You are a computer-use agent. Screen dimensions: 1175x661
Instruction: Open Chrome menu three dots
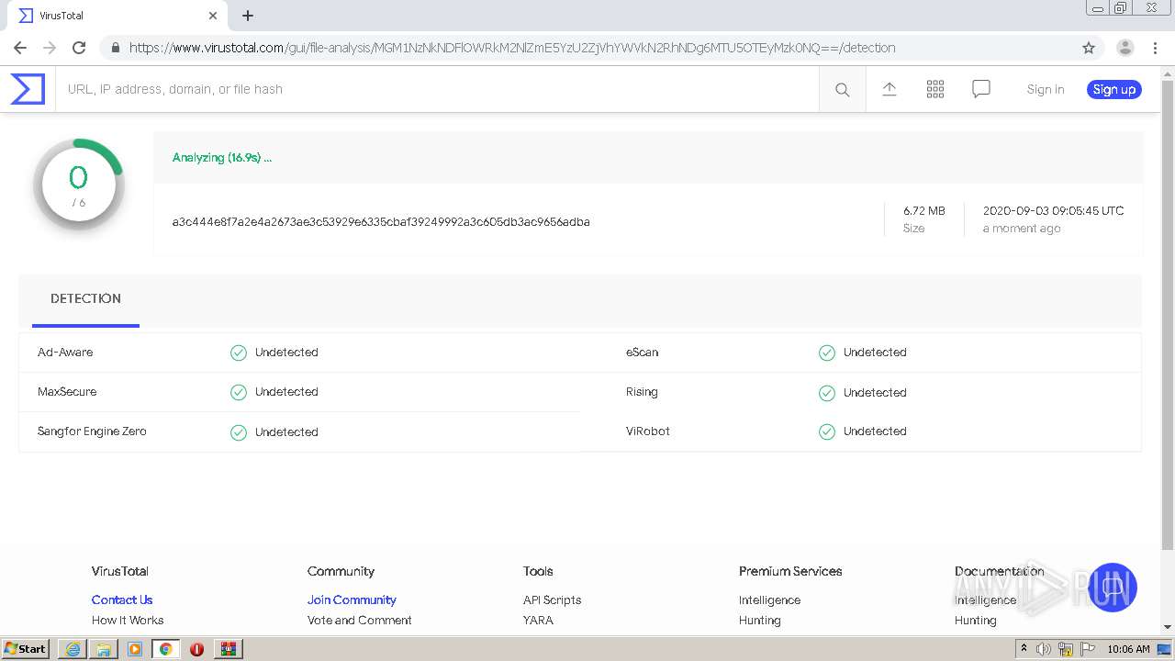click(x=1155, y=48)
